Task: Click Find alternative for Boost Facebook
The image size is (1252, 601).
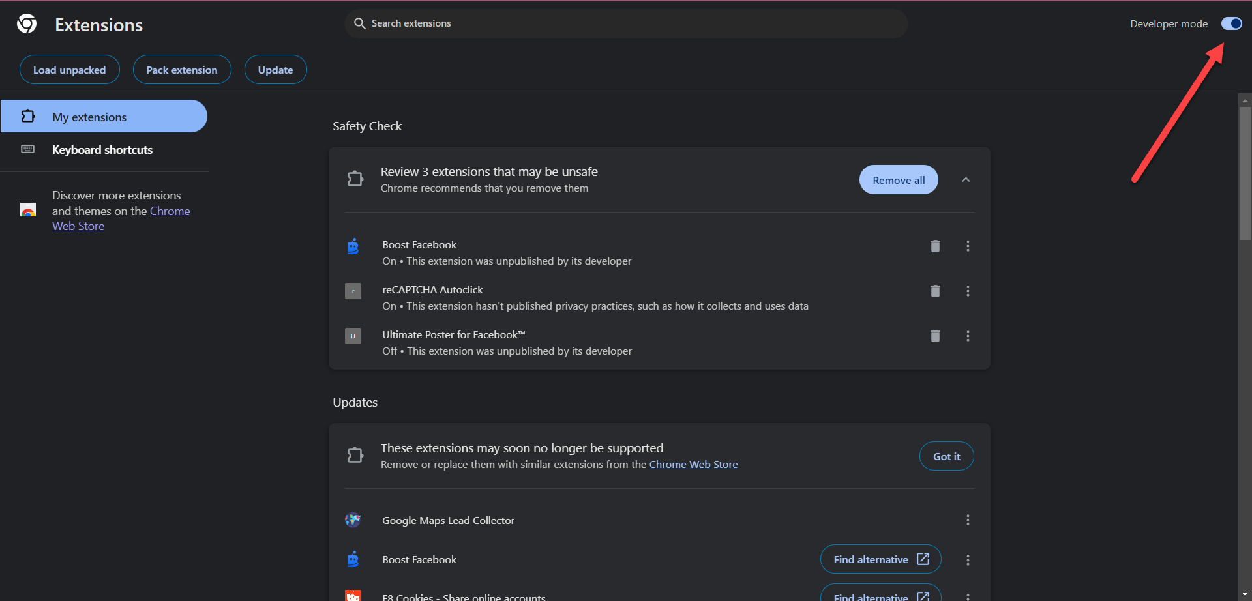Action: [x=880, y=559]
